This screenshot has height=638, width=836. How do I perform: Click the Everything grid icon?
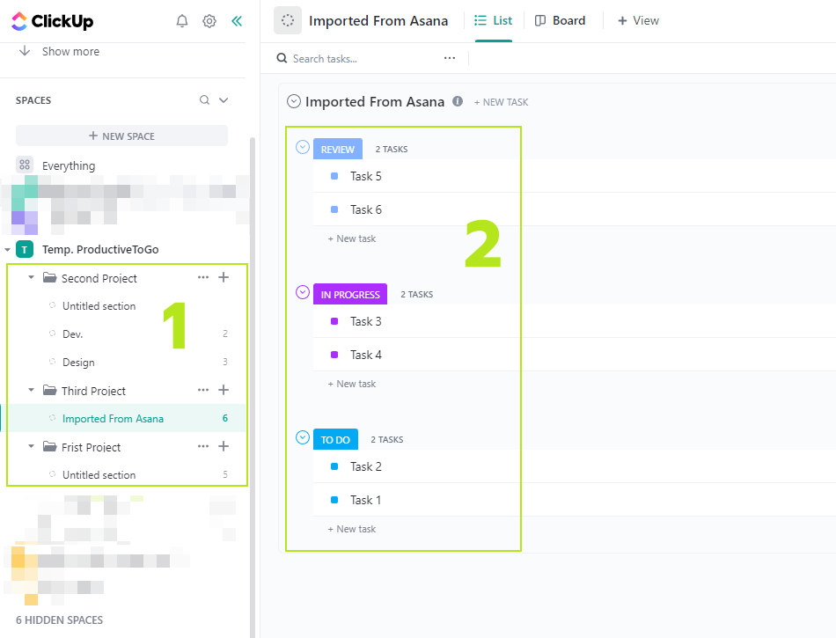(x=25, y=165)
